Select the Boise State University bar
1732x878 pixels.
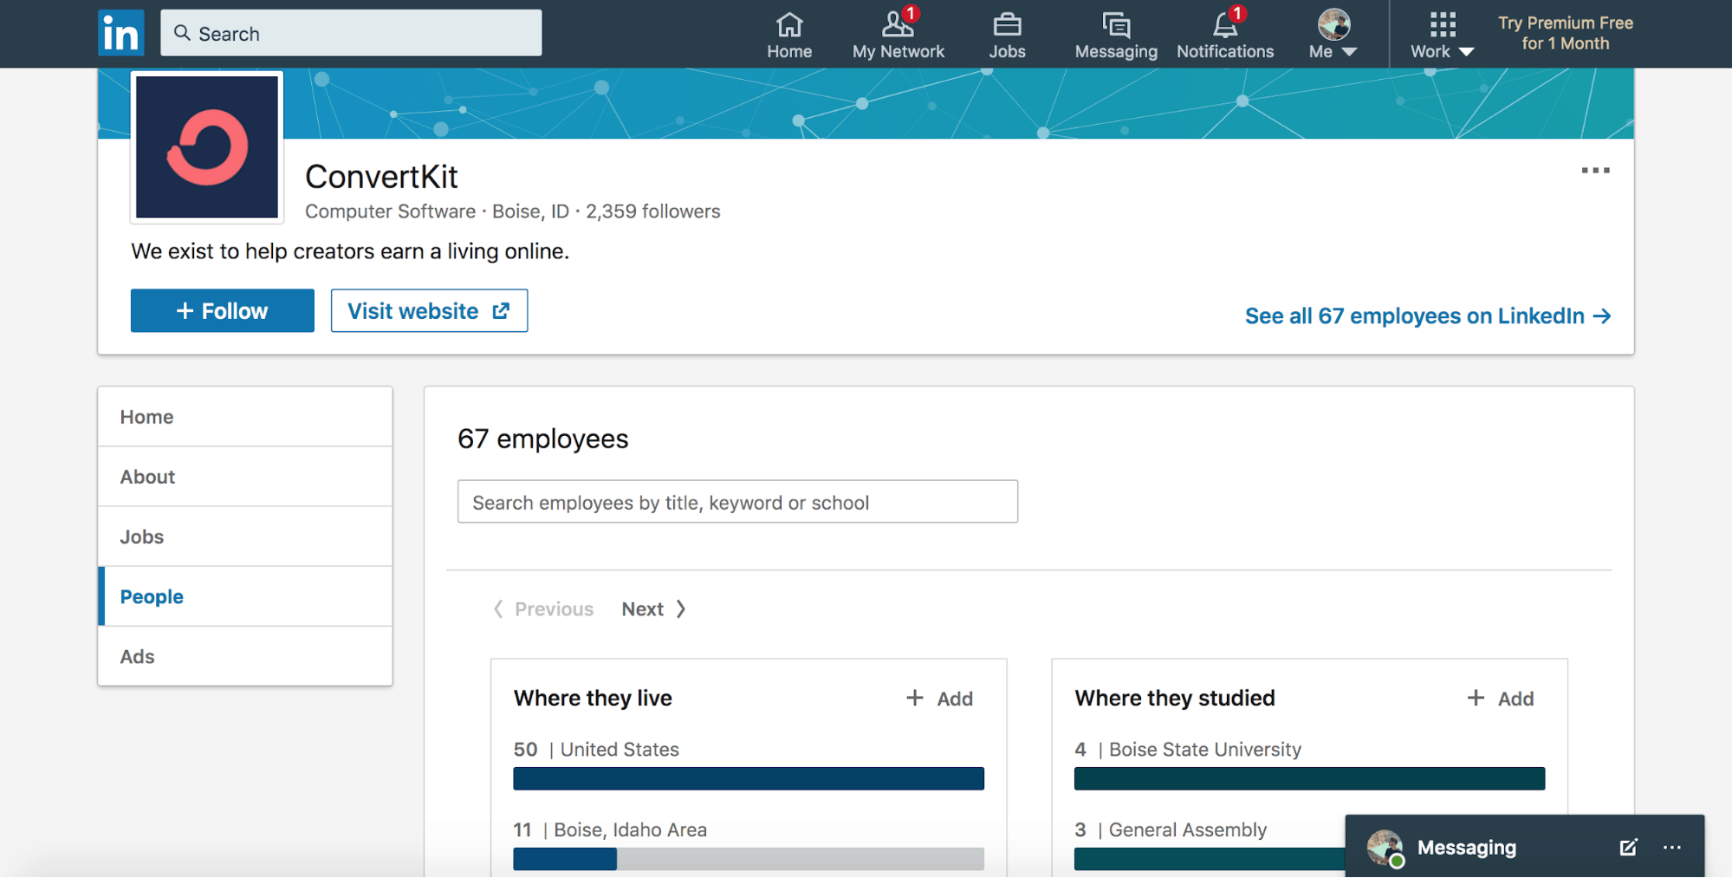pos(1309,778)
